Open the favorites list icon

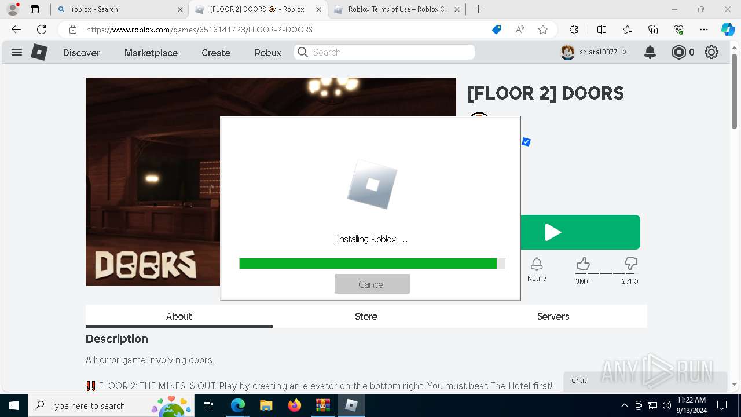click(628, 30)
